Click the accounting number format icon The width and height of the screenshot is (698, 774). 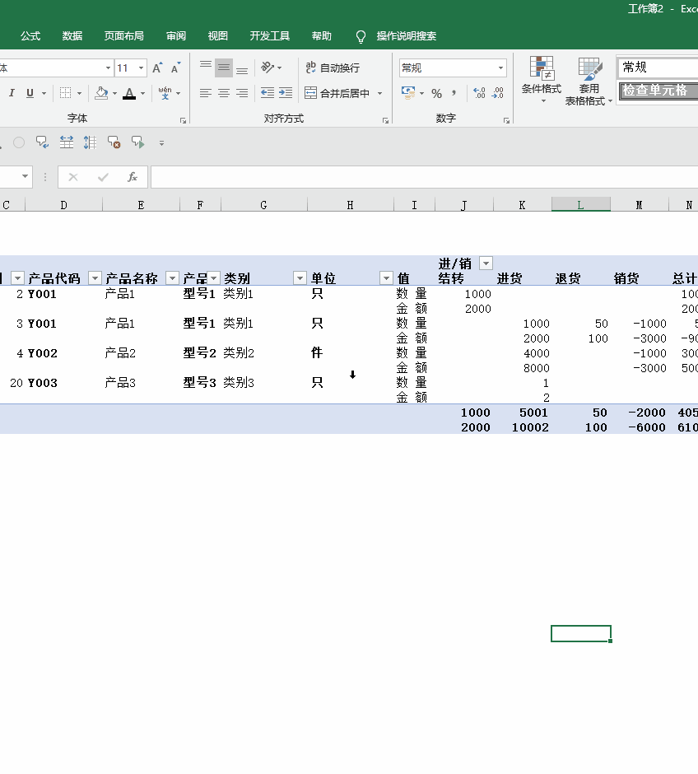[408, 93]
